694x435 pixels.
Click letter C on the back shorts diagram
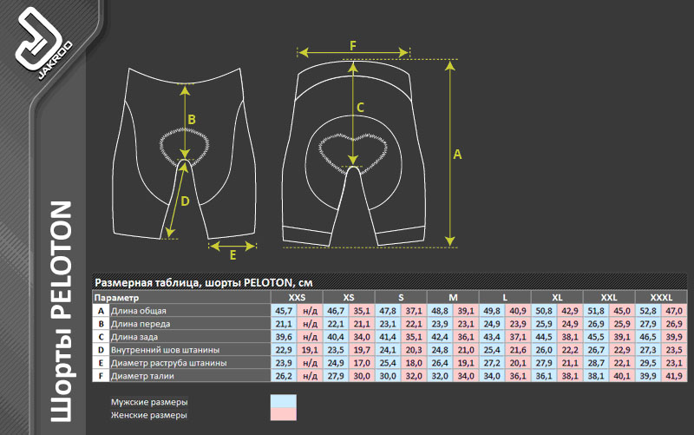pos(360,107)
